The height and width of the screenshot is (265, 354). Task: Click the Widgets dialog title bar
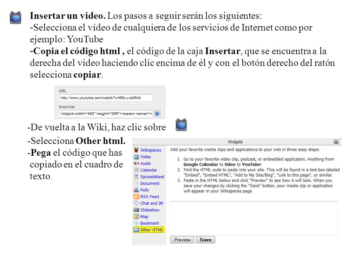(x=237, y=142)
